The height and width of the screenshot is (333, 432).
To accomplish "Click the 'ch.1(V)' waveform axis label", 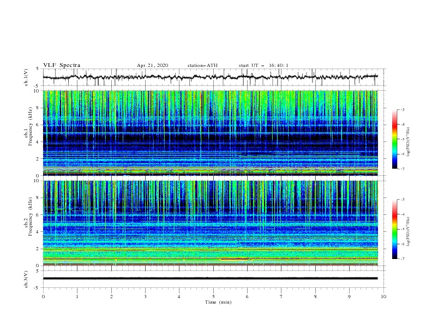I will point(26,77).
